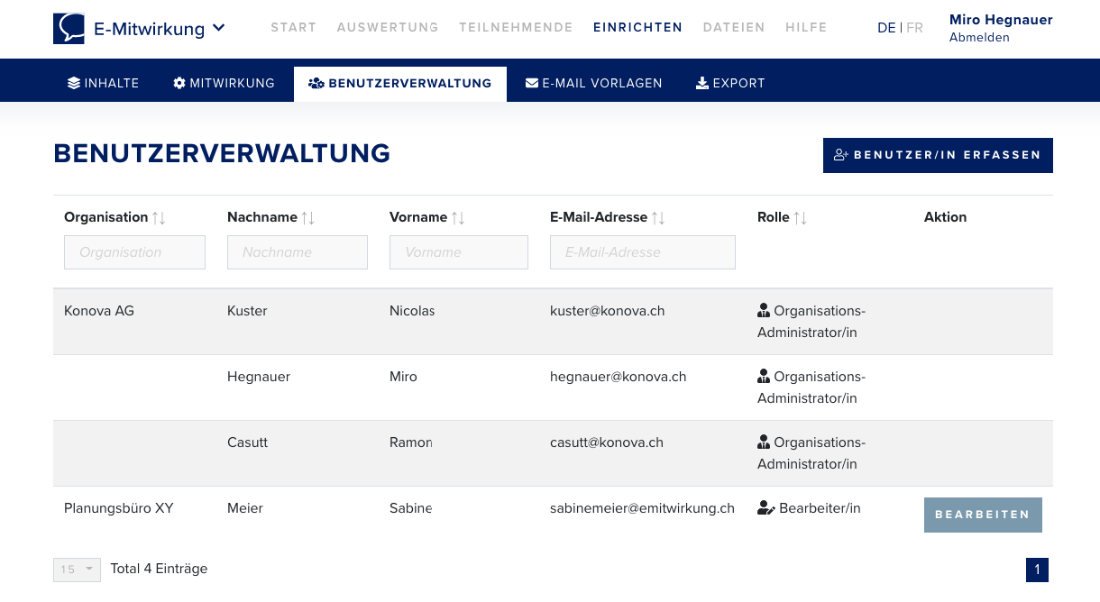The height and width of the screenshot is (602, 1100).
Task: Click Konova AG organisation cell
Action: 99,311
